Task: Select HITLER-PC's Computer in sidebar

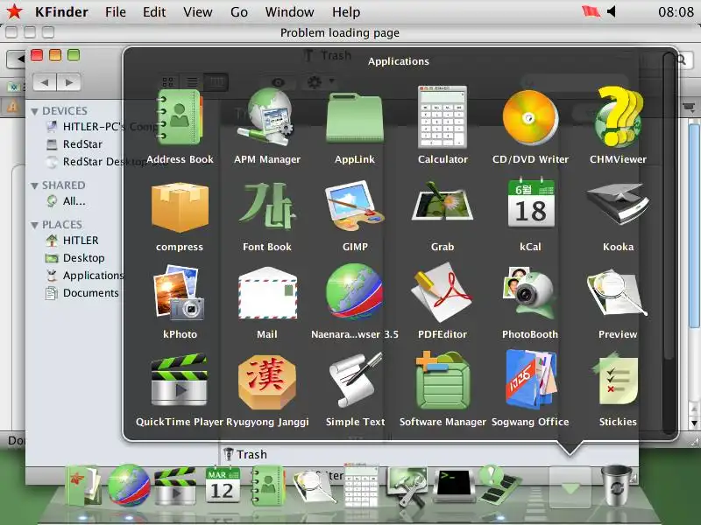Action: tap(103, 127)
